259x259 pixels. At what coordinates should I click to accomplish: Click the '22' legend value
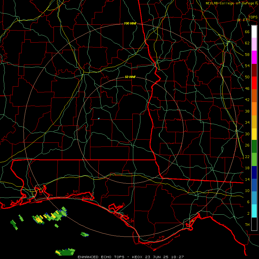247,157
